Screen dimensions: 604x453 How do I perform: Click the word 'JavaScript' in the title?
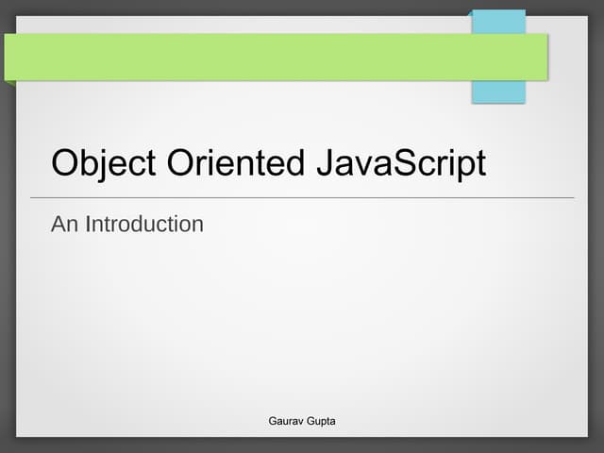(x=401, y=163)
